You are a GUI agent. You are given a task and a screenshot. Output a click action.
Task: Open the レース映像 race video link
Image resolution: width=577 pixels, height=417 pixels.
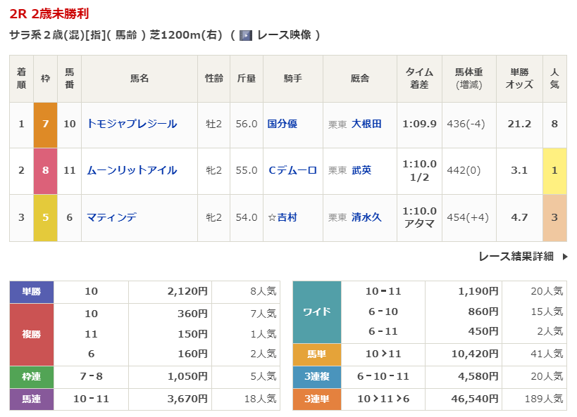coord(284,35)
